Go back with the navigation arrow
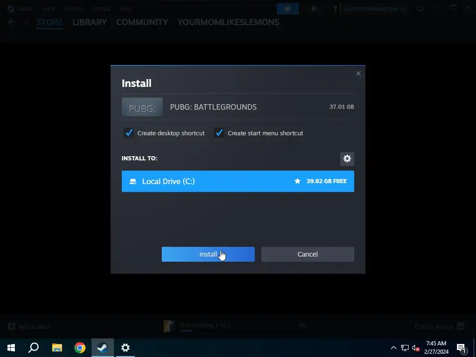476x357 pixels. (x=12, y=22)
